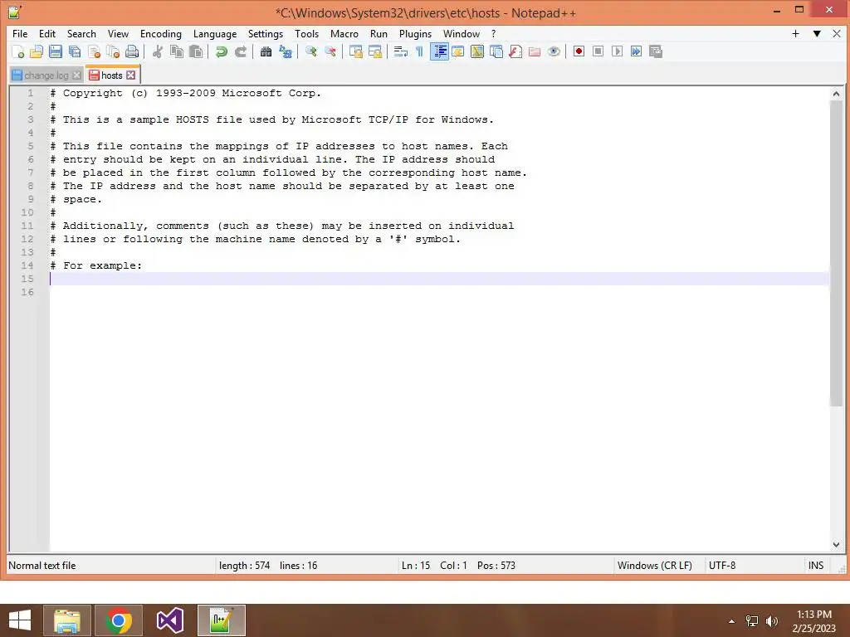
Task: Open the Document List toolbar icon
Action: (x=496, y=51)
